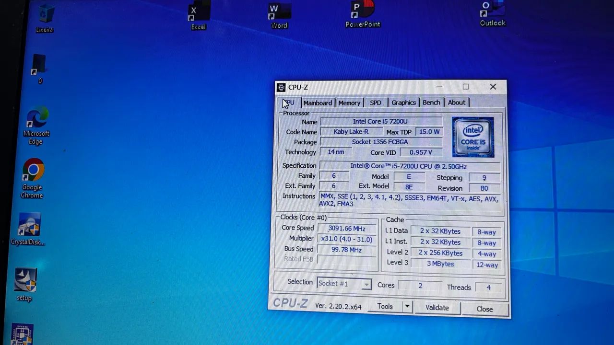614x345 pixels.
Task: Open the Lixeira recycle bin icon
Action: click(x=45, y=17)
